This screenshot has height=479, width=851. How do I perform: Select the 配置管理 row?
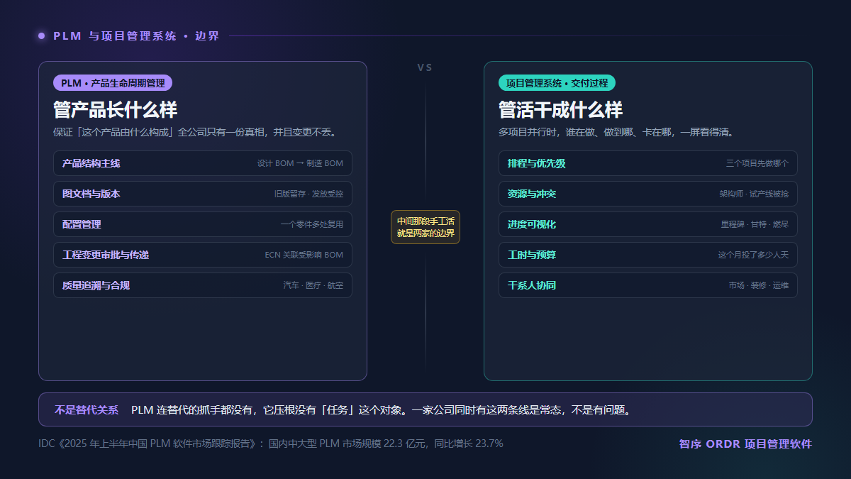pyautogui.click(x=203, y=224)
